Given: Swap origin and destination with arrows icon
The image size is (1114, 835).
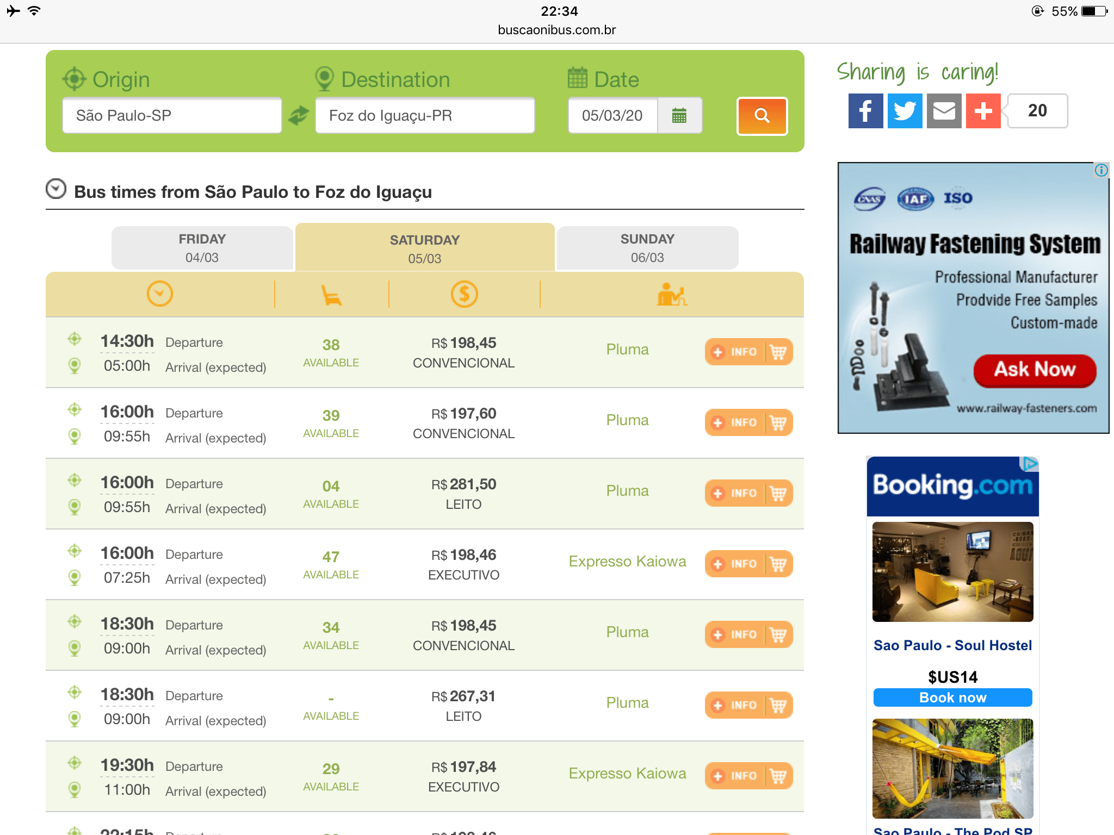Looking at the screenshot, I should pos(298,116).
